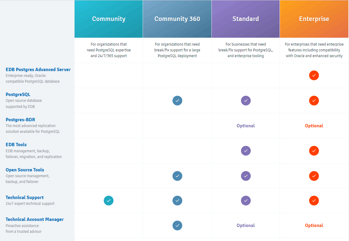Open the Postgres-BDR link

click(20, 120)
